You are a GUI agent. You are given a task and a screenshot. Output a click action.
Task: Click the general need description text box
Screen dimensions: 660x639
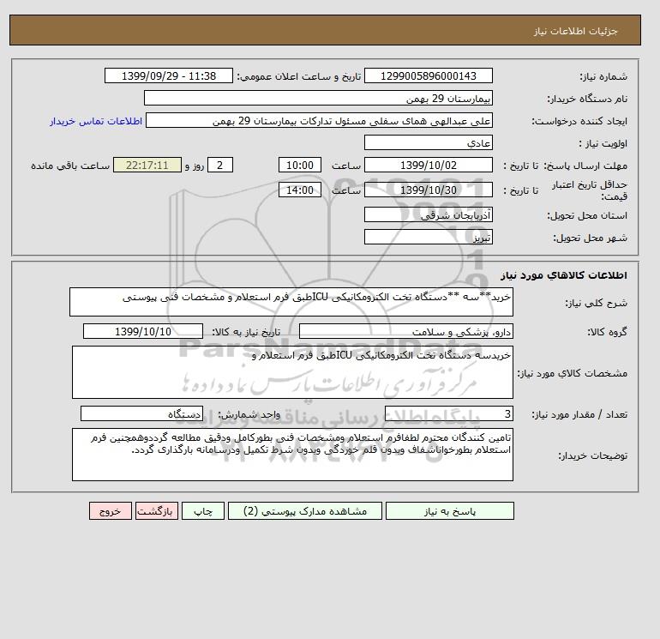click(x=291, y=302)
